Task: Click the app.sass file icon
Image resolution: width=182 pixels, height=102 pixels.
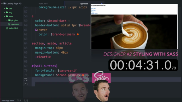Action: tap(9, 24)
